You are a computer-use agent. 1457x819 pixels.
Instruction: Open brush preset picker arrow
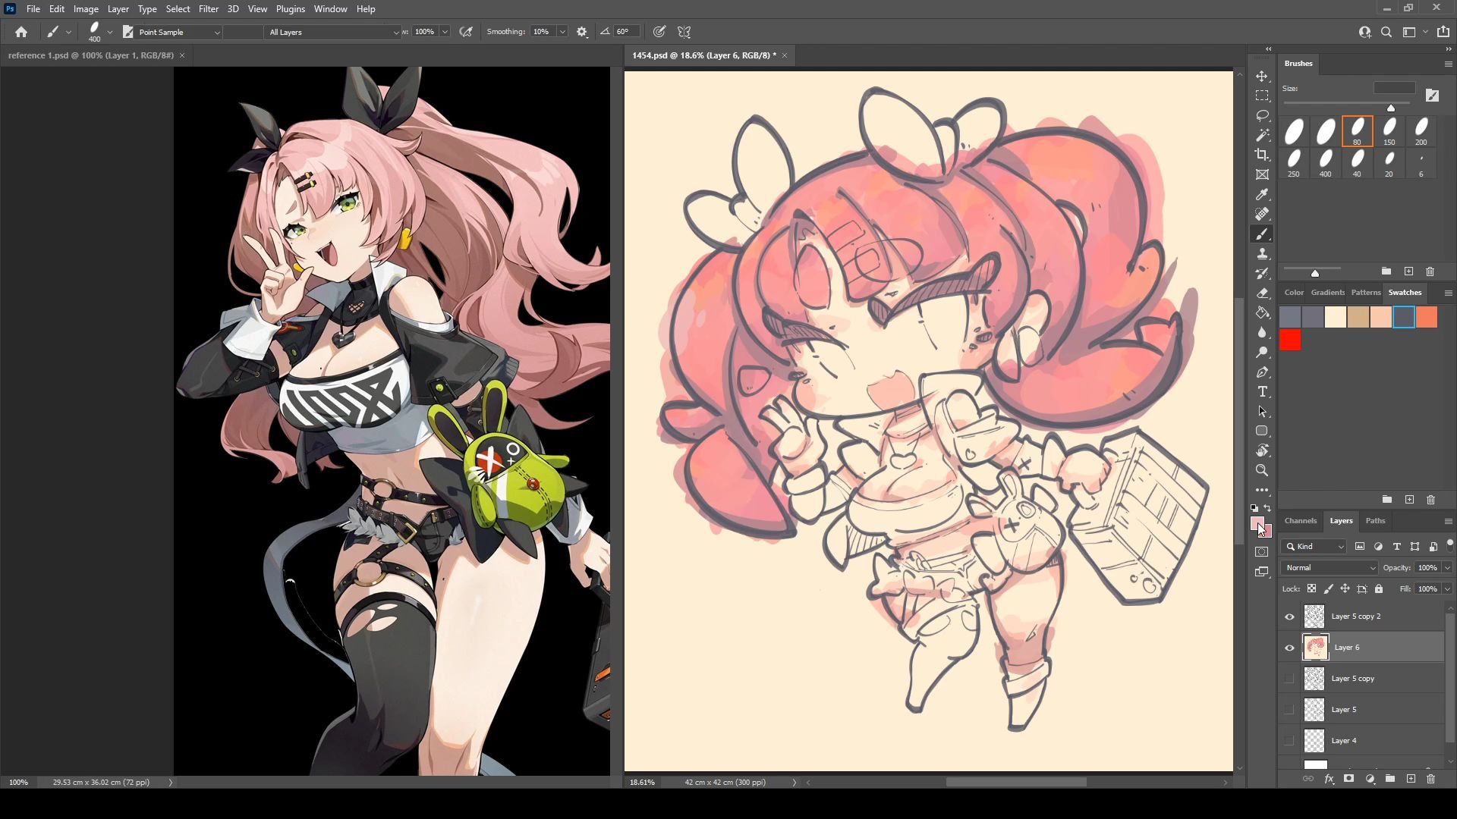click(110, 32)
